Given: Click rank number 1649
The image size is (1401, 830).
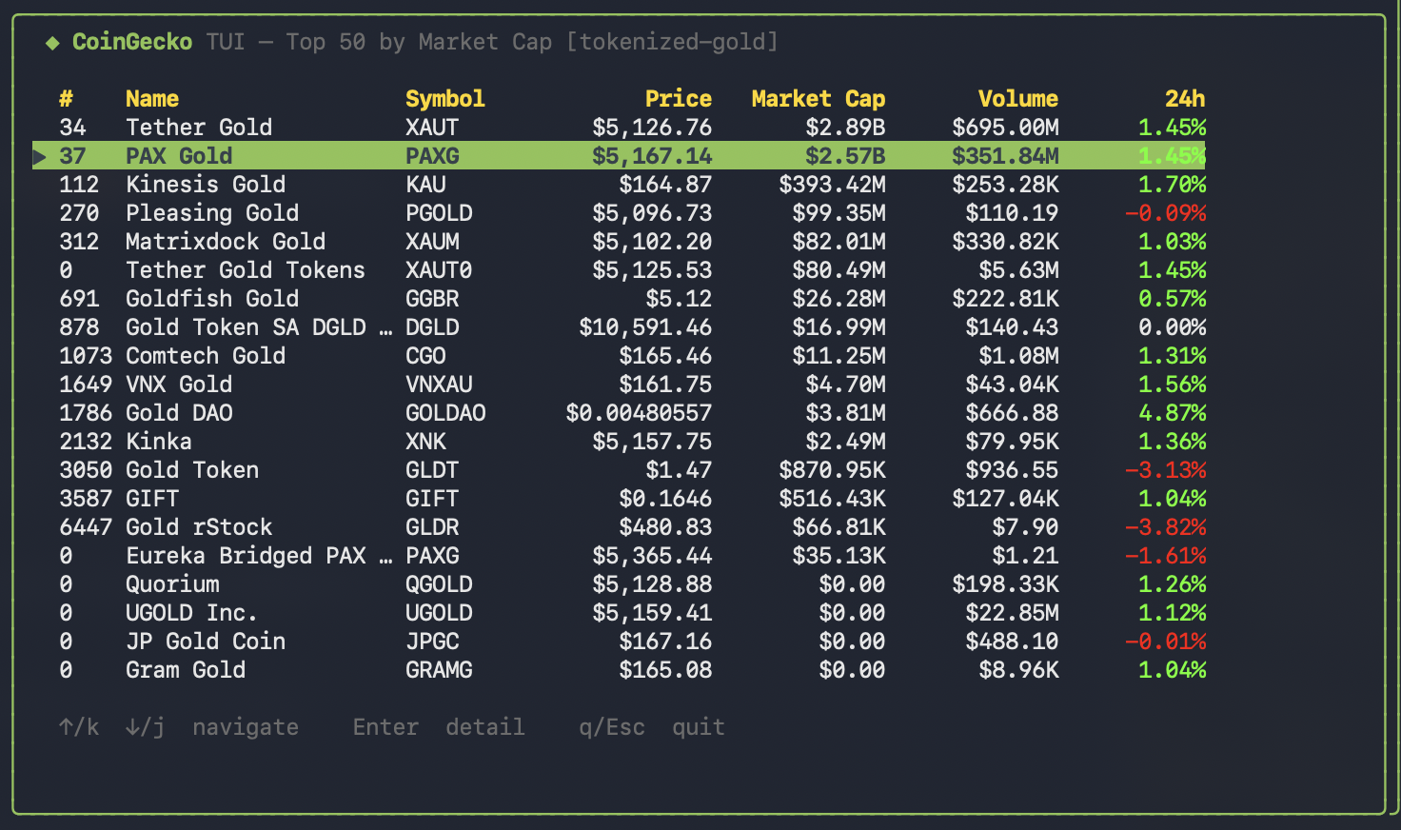Looking at the screenshot, I should tap(86, 385).
